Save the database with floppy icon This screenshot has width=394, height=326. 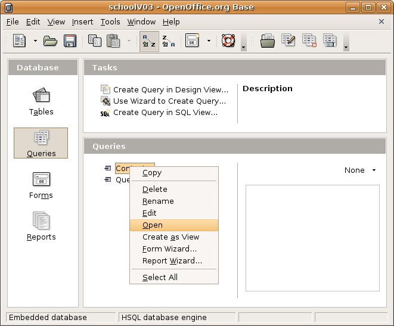tap(70, 41)
